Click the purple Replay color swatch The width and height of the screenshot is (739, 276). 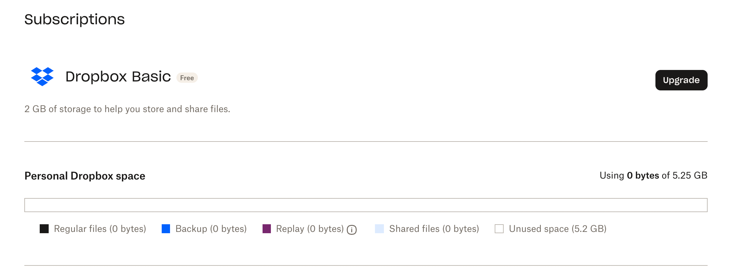pos(267,229)
